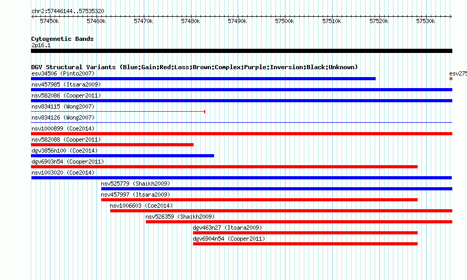Viewport: 467px width, 280px height.
Task: Select the blue bar under dgv3856n100
Action: (x=122, y=156)
